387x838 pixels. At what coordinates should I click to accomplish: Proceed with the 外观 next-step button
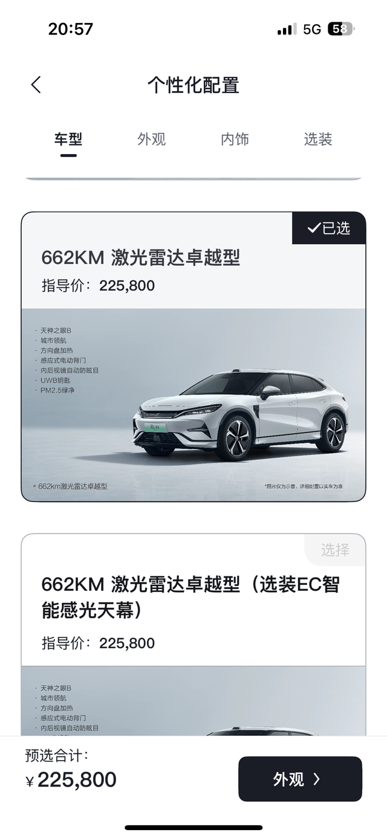[300, 779]
